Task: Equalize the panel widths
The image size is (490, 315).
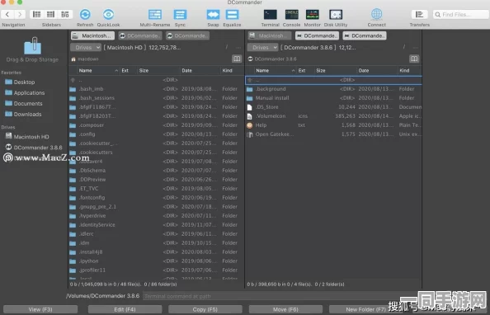Action: click(x=232, y=14)
